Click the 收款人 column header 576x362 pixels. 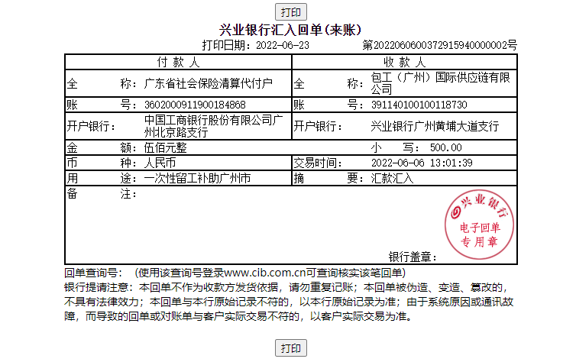404,62
